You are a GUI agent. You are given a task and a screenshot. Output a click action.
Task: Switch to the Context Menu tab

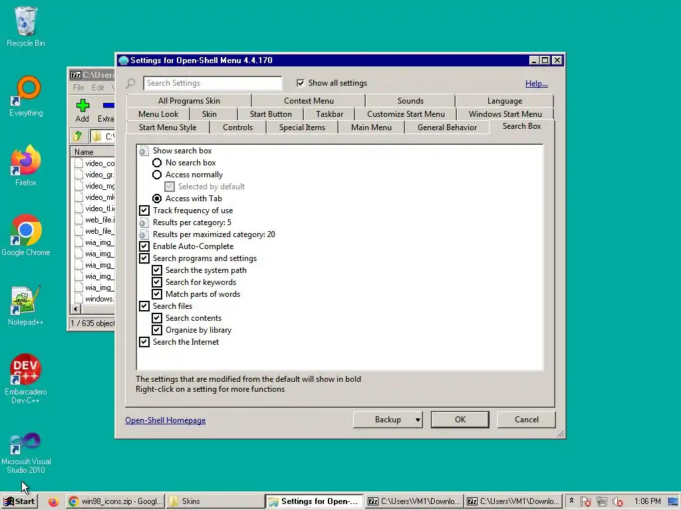(309, 101)
